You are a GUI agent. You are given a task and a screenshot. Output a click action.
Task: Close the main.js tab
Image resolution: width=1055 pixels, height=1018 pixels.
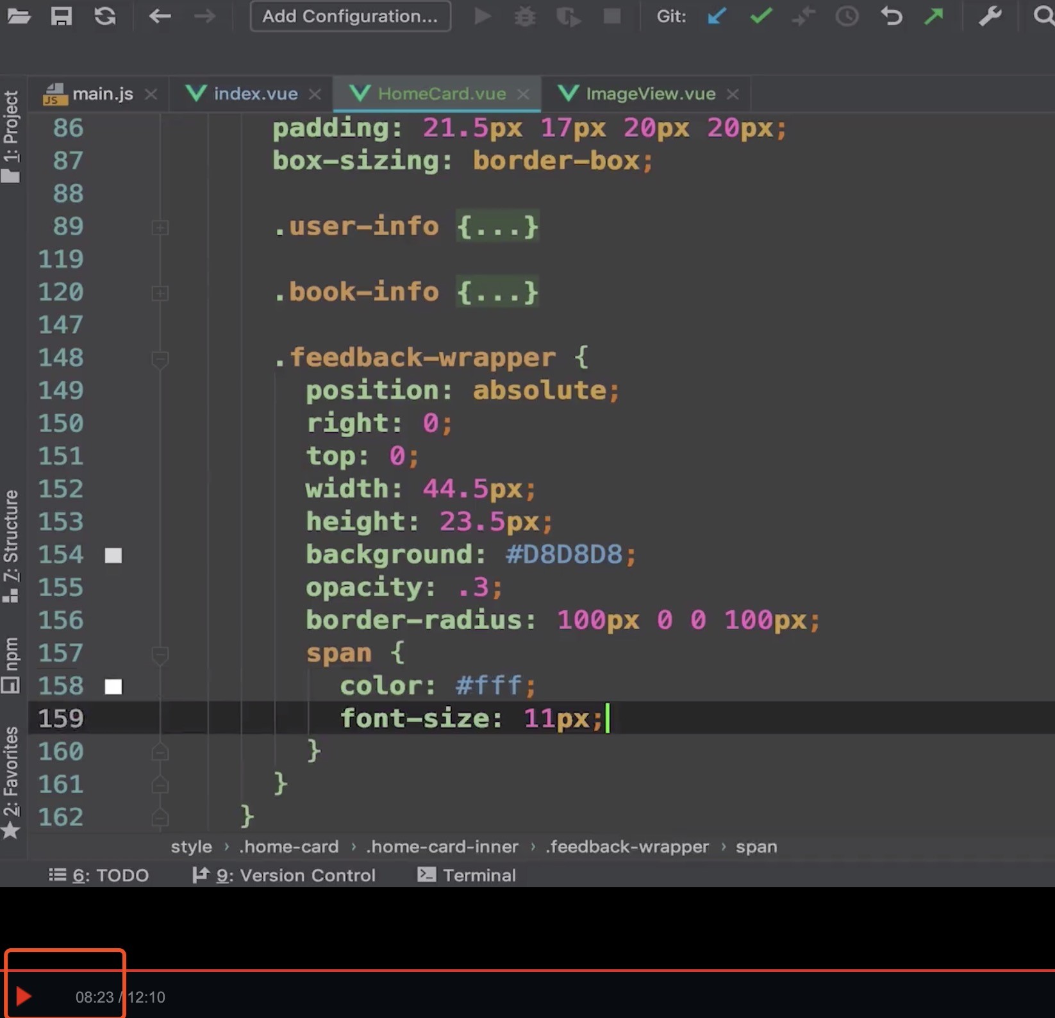151,94
